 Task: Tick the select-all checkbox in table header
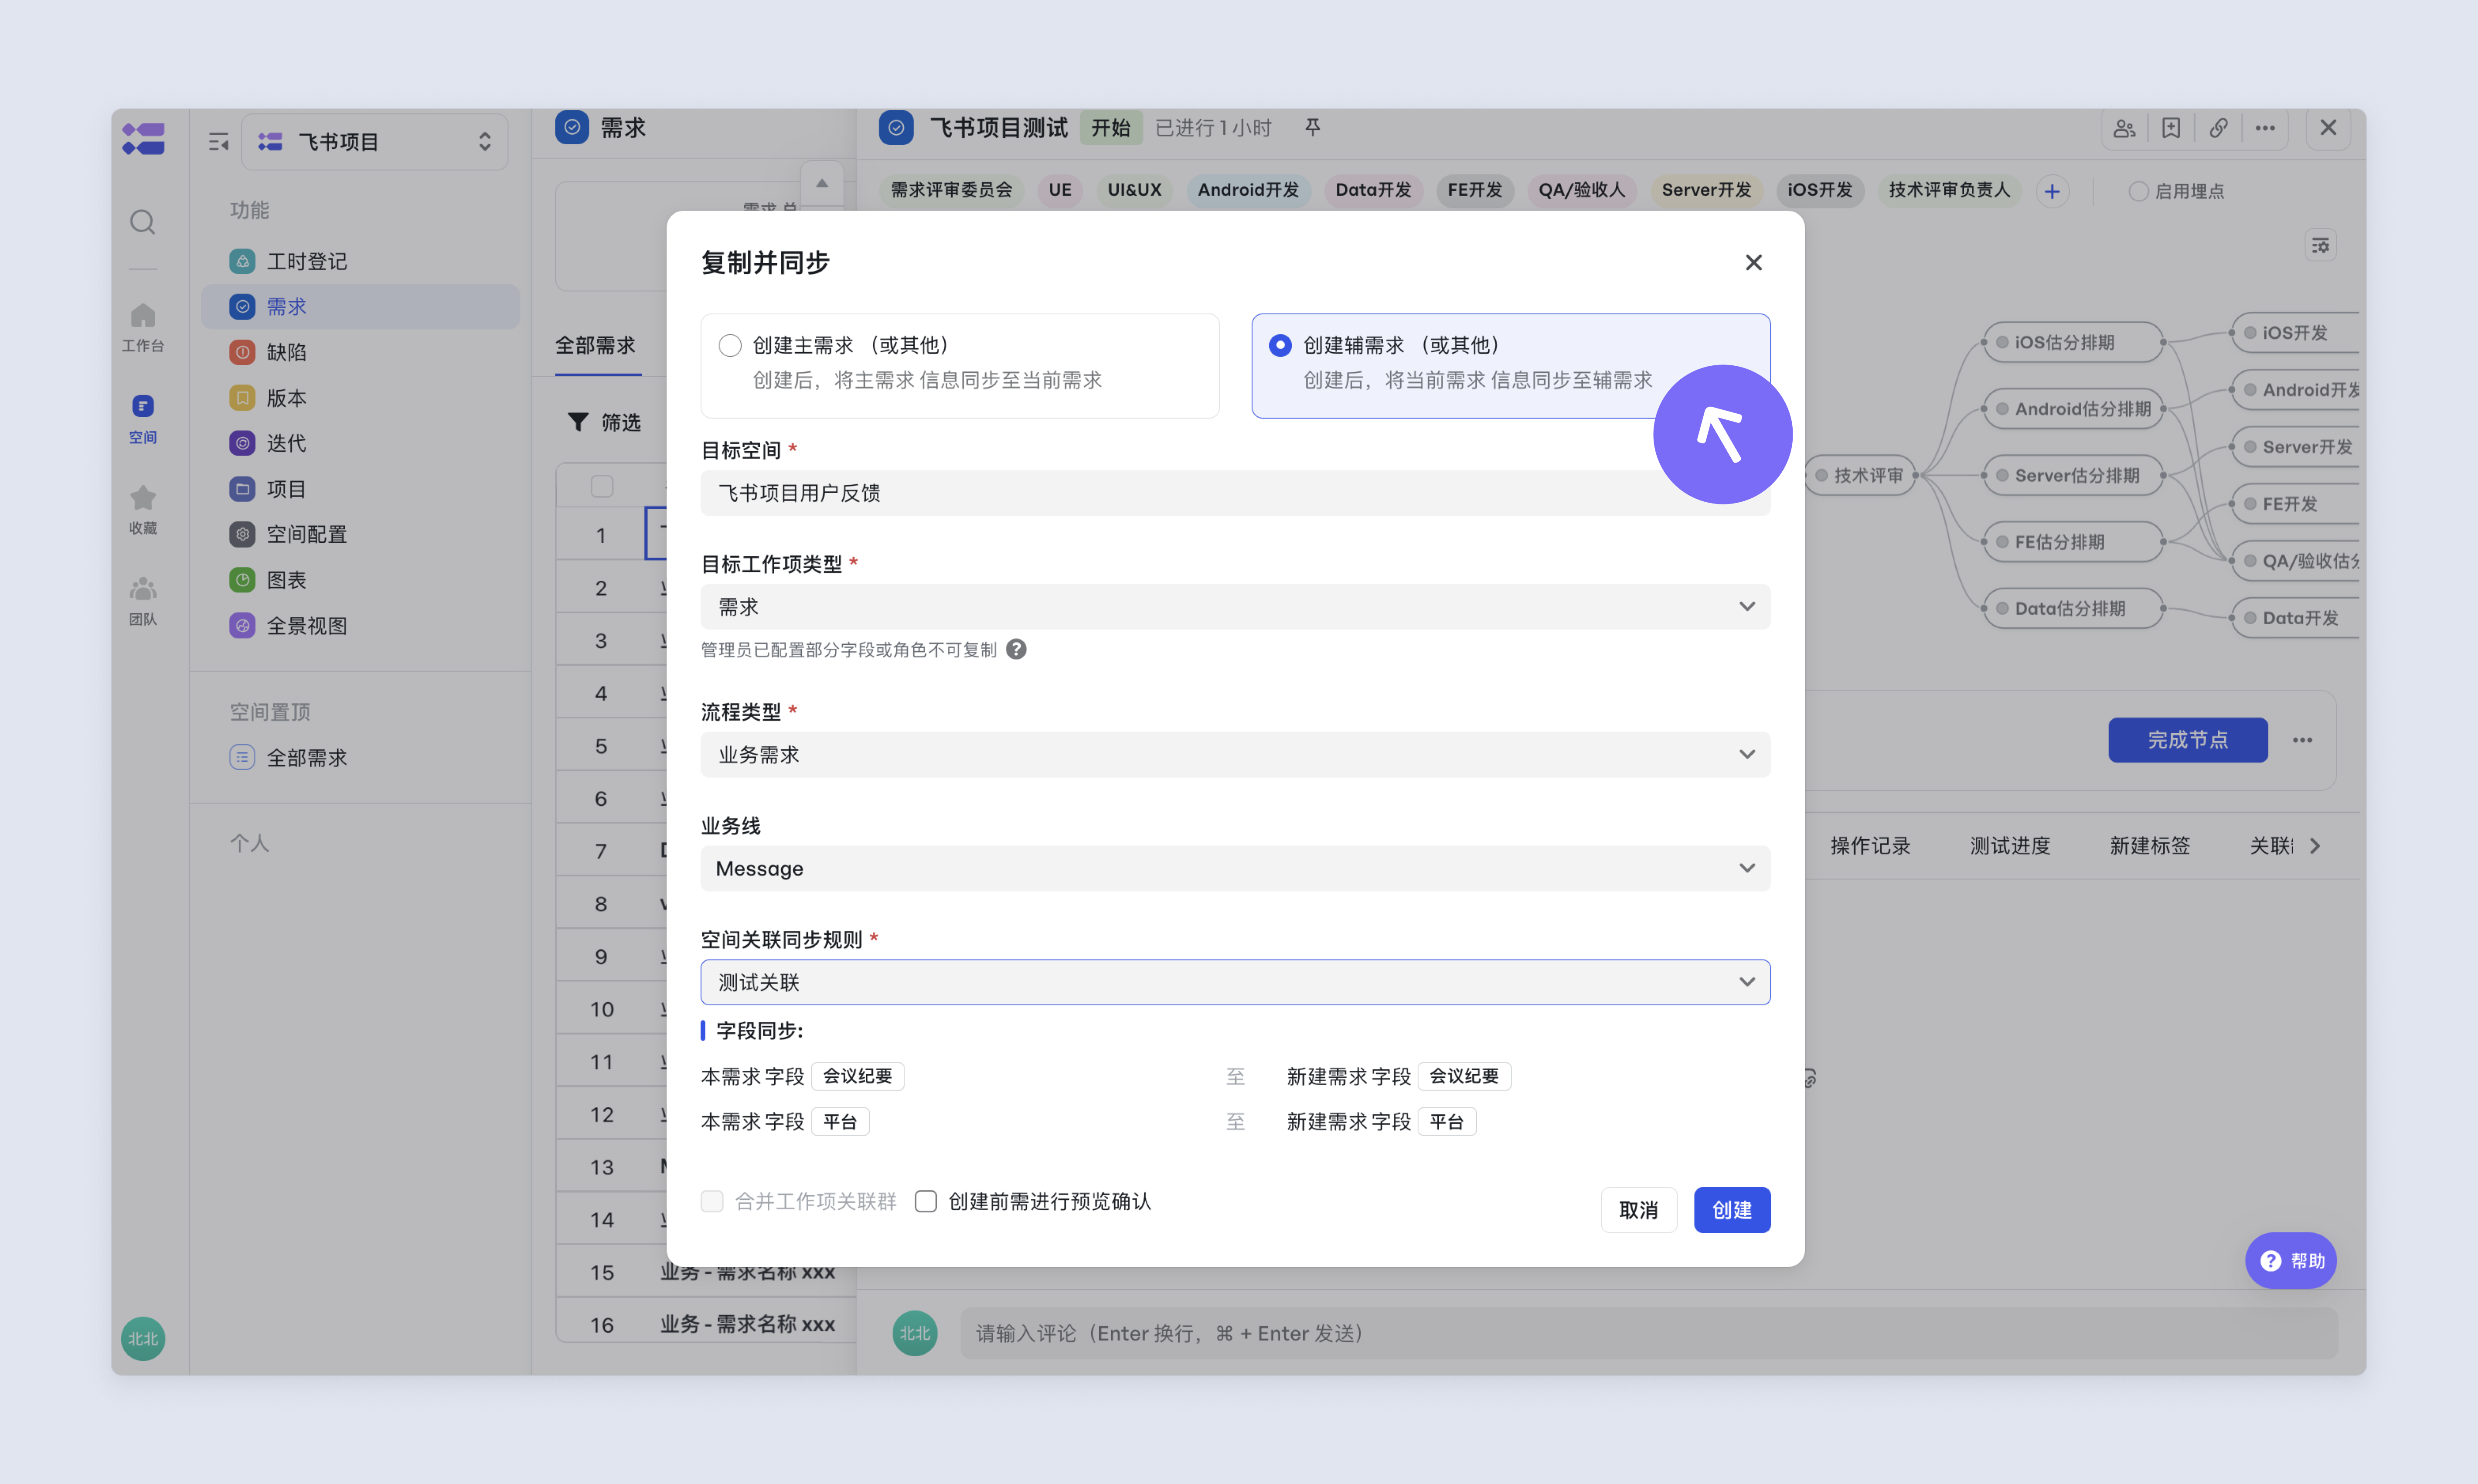tap(602, 486)
